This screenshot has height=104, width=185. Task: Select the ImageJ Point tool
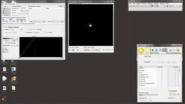[145, 6]
